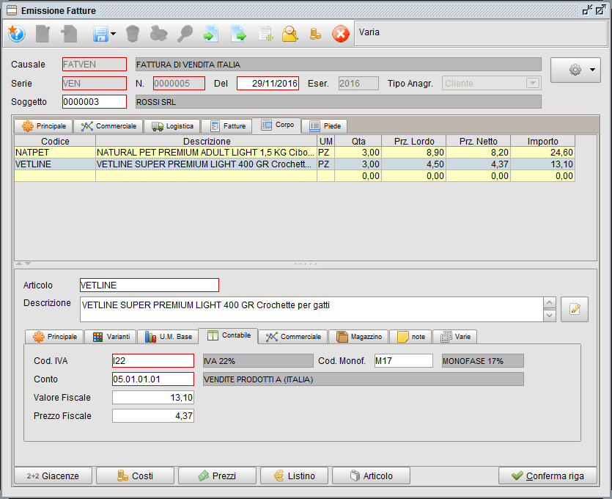
Task: Click the description scroll down arrow
Action: coord(550,316)
